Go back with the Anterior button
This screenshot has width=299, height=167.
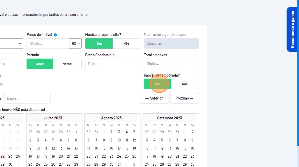click(154, 98)
